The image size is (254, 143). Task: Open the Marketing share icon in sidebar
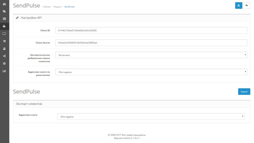click(4, 56)
